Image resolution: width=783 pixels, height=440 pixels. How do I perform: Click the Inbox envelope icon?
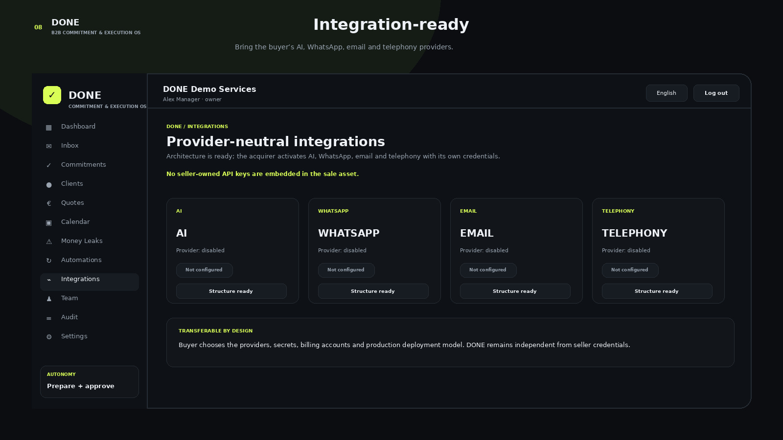click(49, 146)
